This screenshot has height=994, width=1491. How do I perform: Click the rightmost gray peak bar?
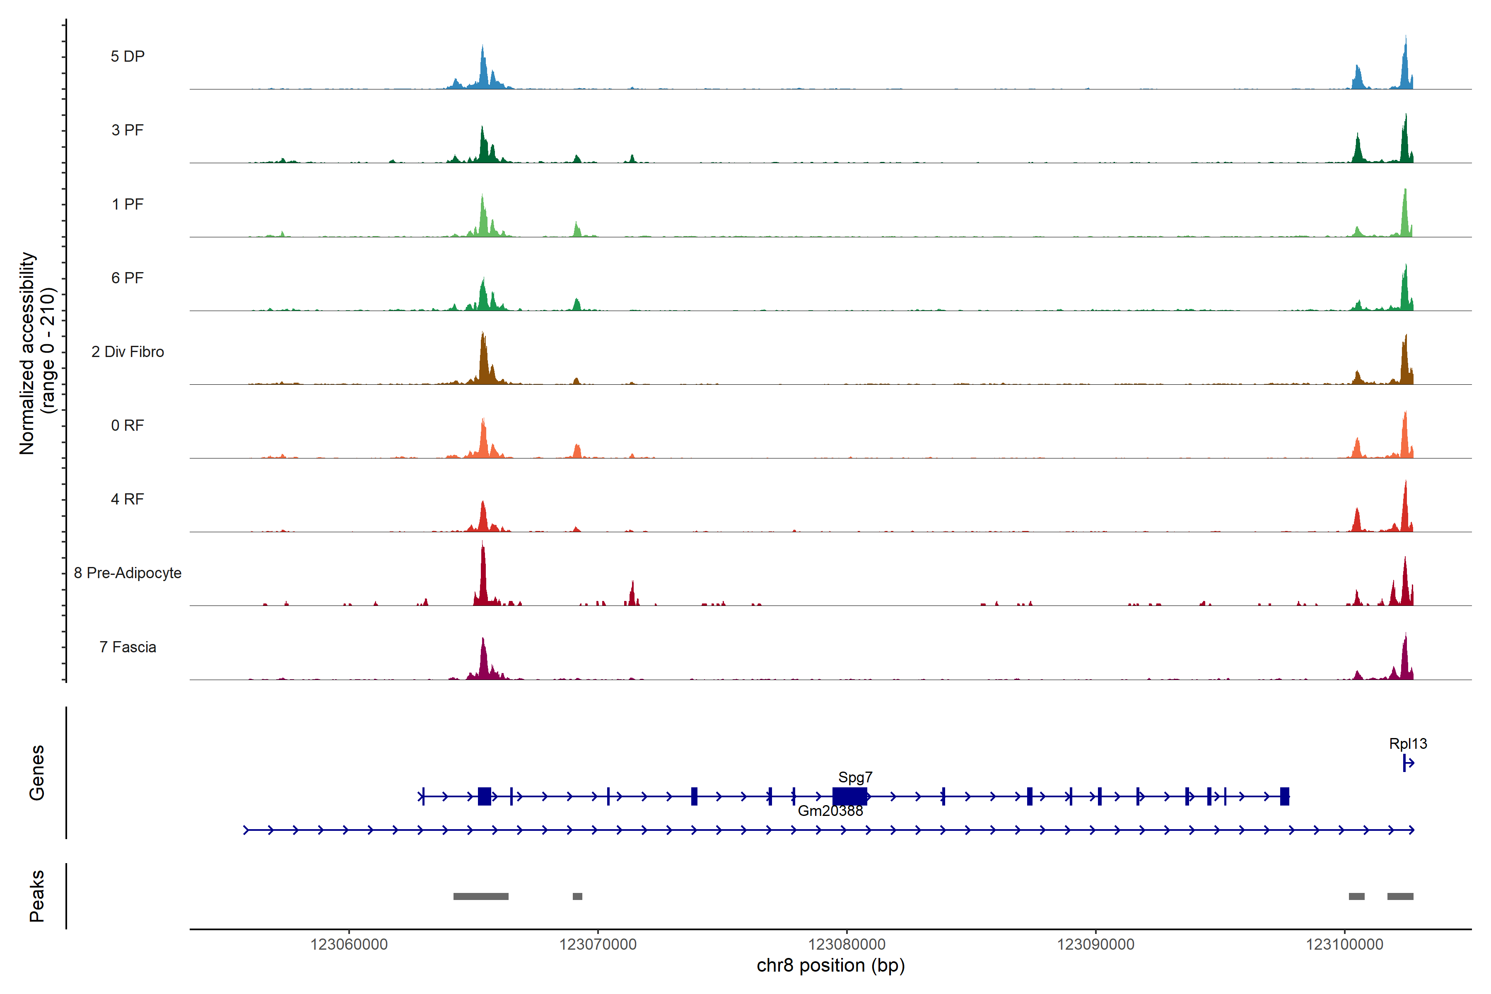coord(1400,896)
